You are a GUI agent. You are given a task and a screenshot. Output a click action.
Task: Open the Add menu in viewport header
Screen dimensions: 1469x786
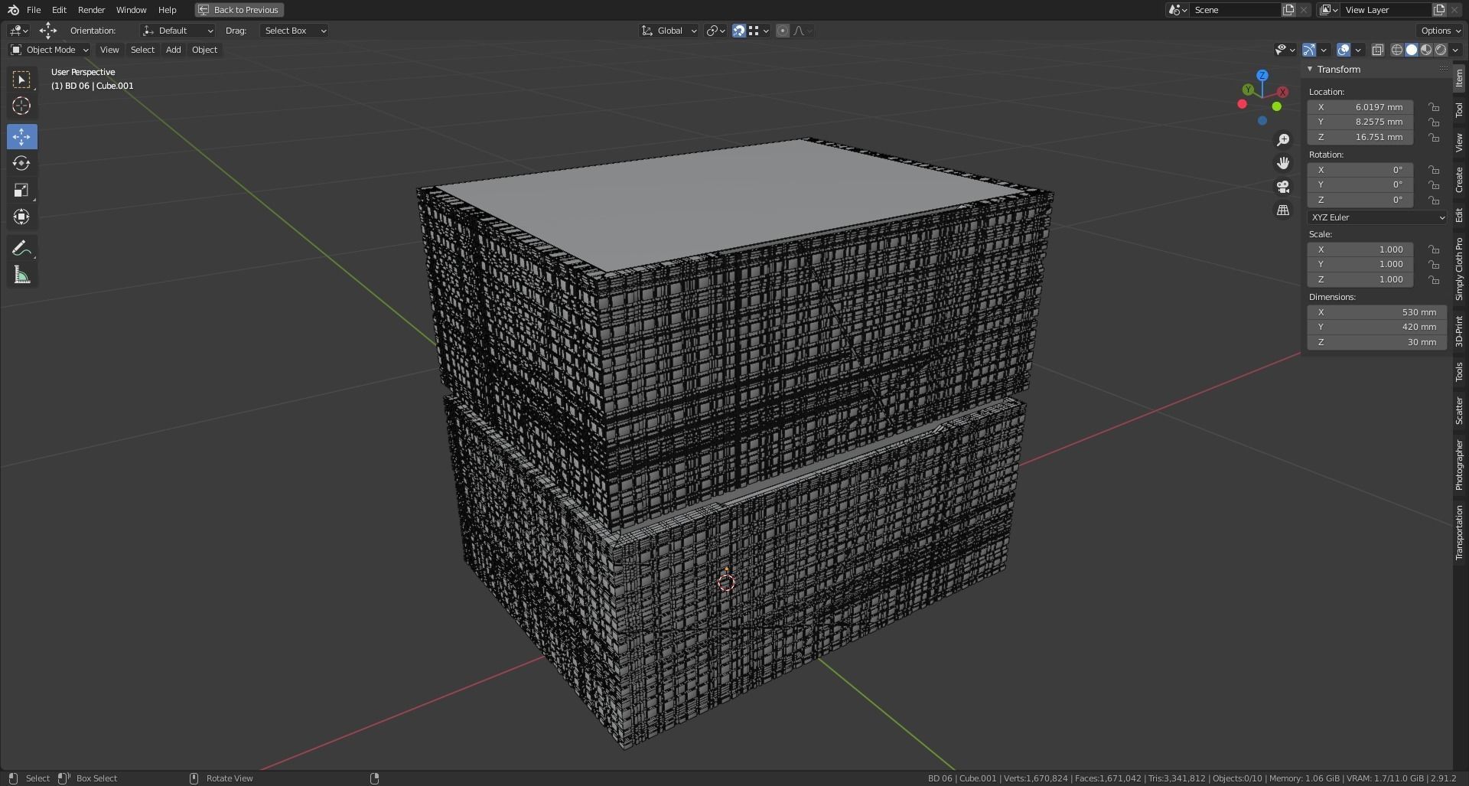[x=174, y=50]
